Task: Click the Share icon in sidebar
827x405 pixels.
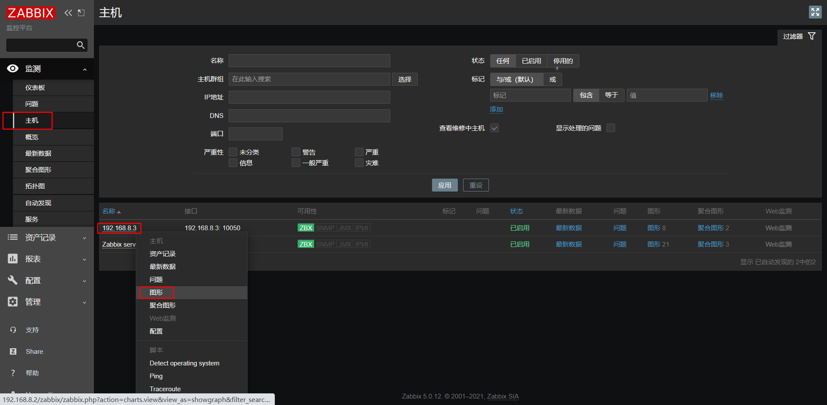Action: click(12, 351)
